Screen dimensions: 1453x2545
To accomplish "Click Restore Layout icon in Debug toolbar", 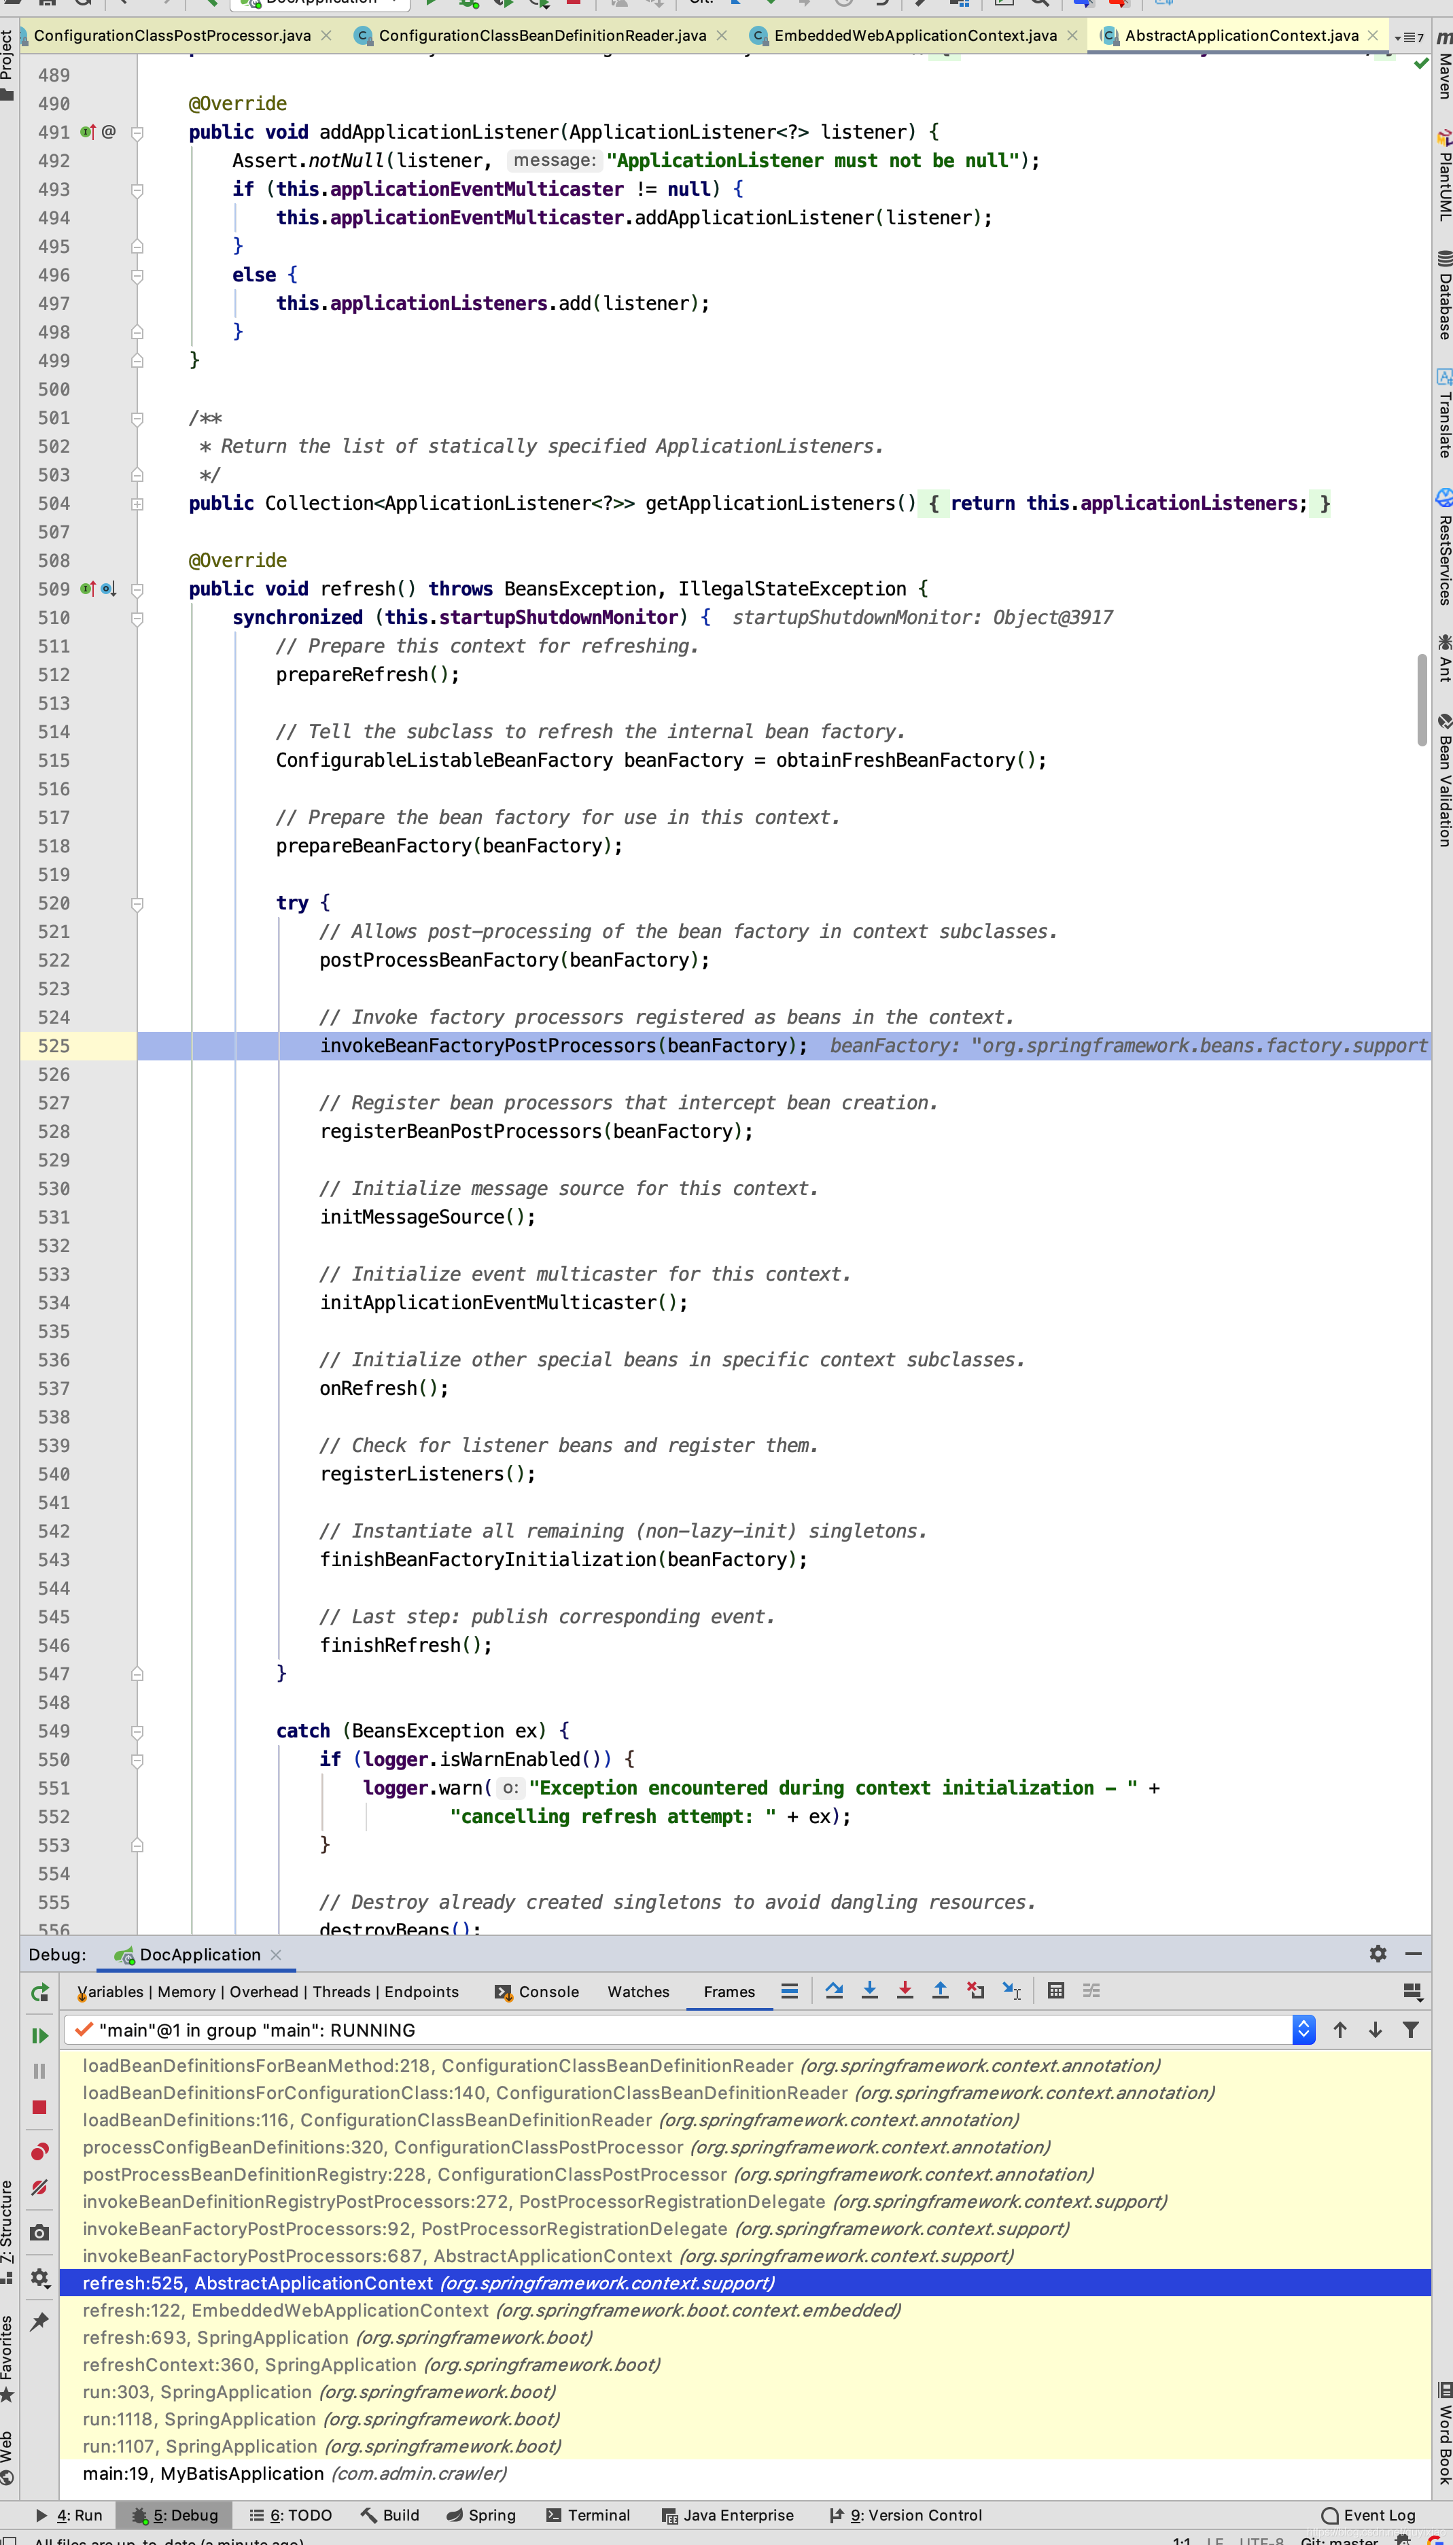I will 1412,1992.
